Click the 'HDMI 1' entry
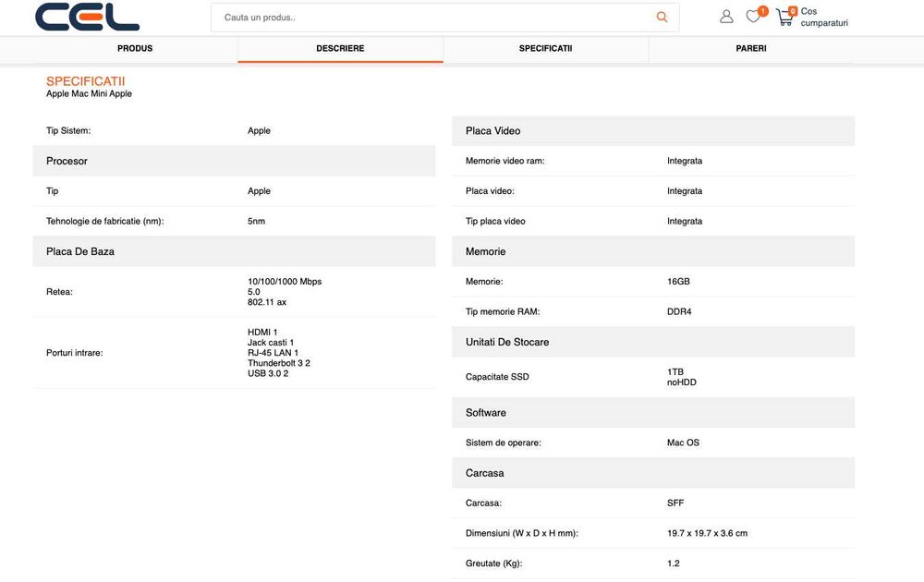924x582 pixels. 262,333
